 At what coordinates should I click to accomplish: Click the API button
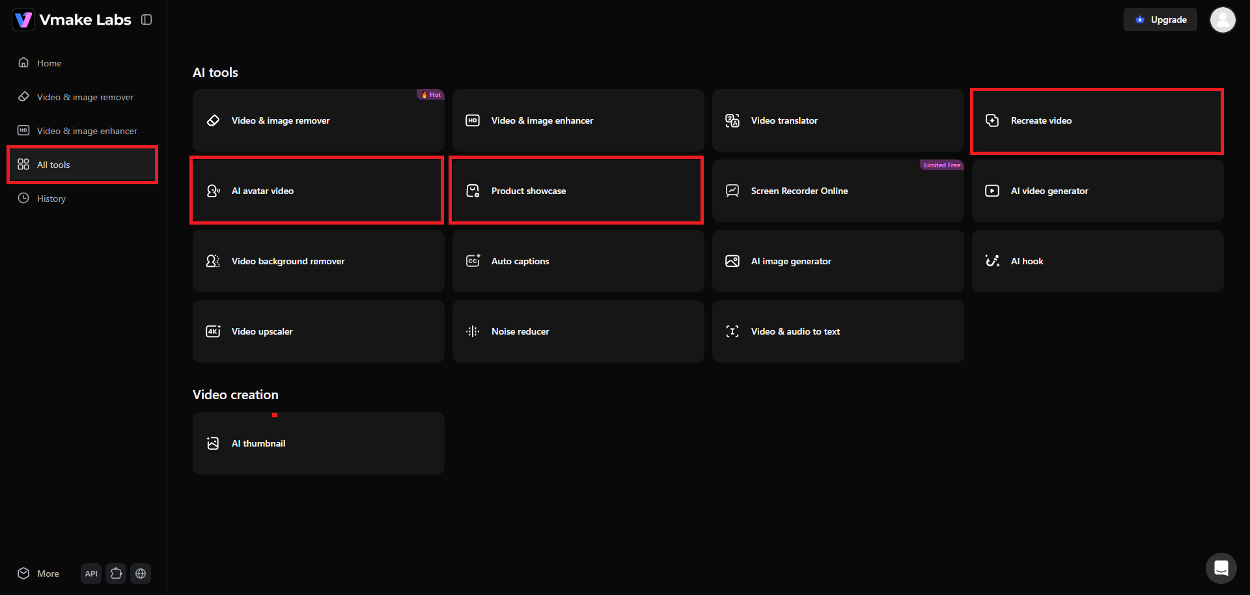pyautogui.click(x=91, y=574)
